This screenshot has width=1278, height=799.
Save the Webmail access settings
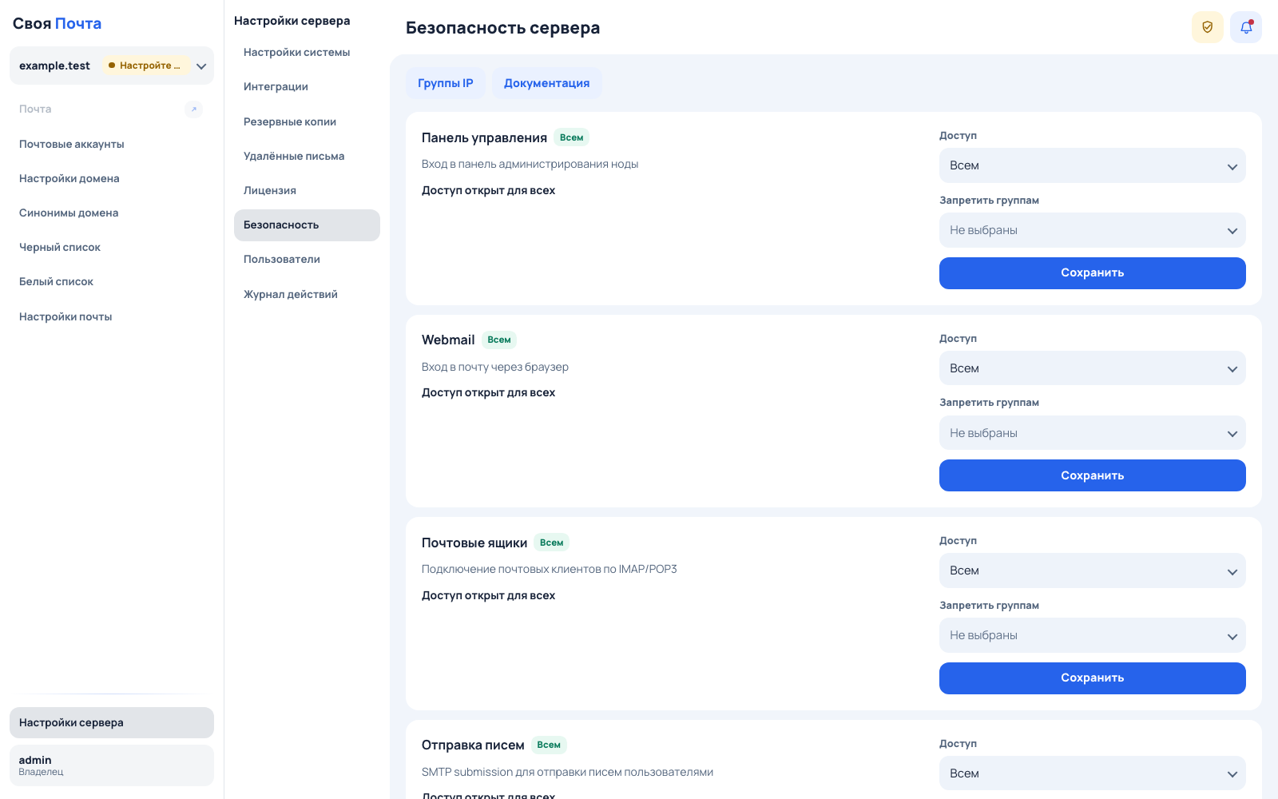pos(1092,475)
